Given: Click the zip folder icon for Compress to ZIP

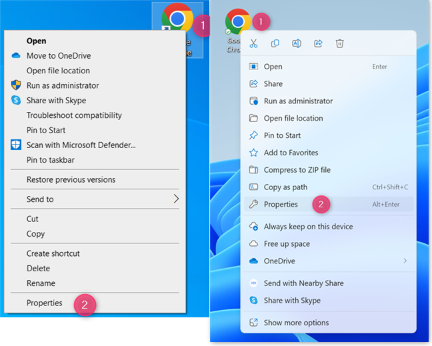Looking at the screenshot, I should coord(253,170).
